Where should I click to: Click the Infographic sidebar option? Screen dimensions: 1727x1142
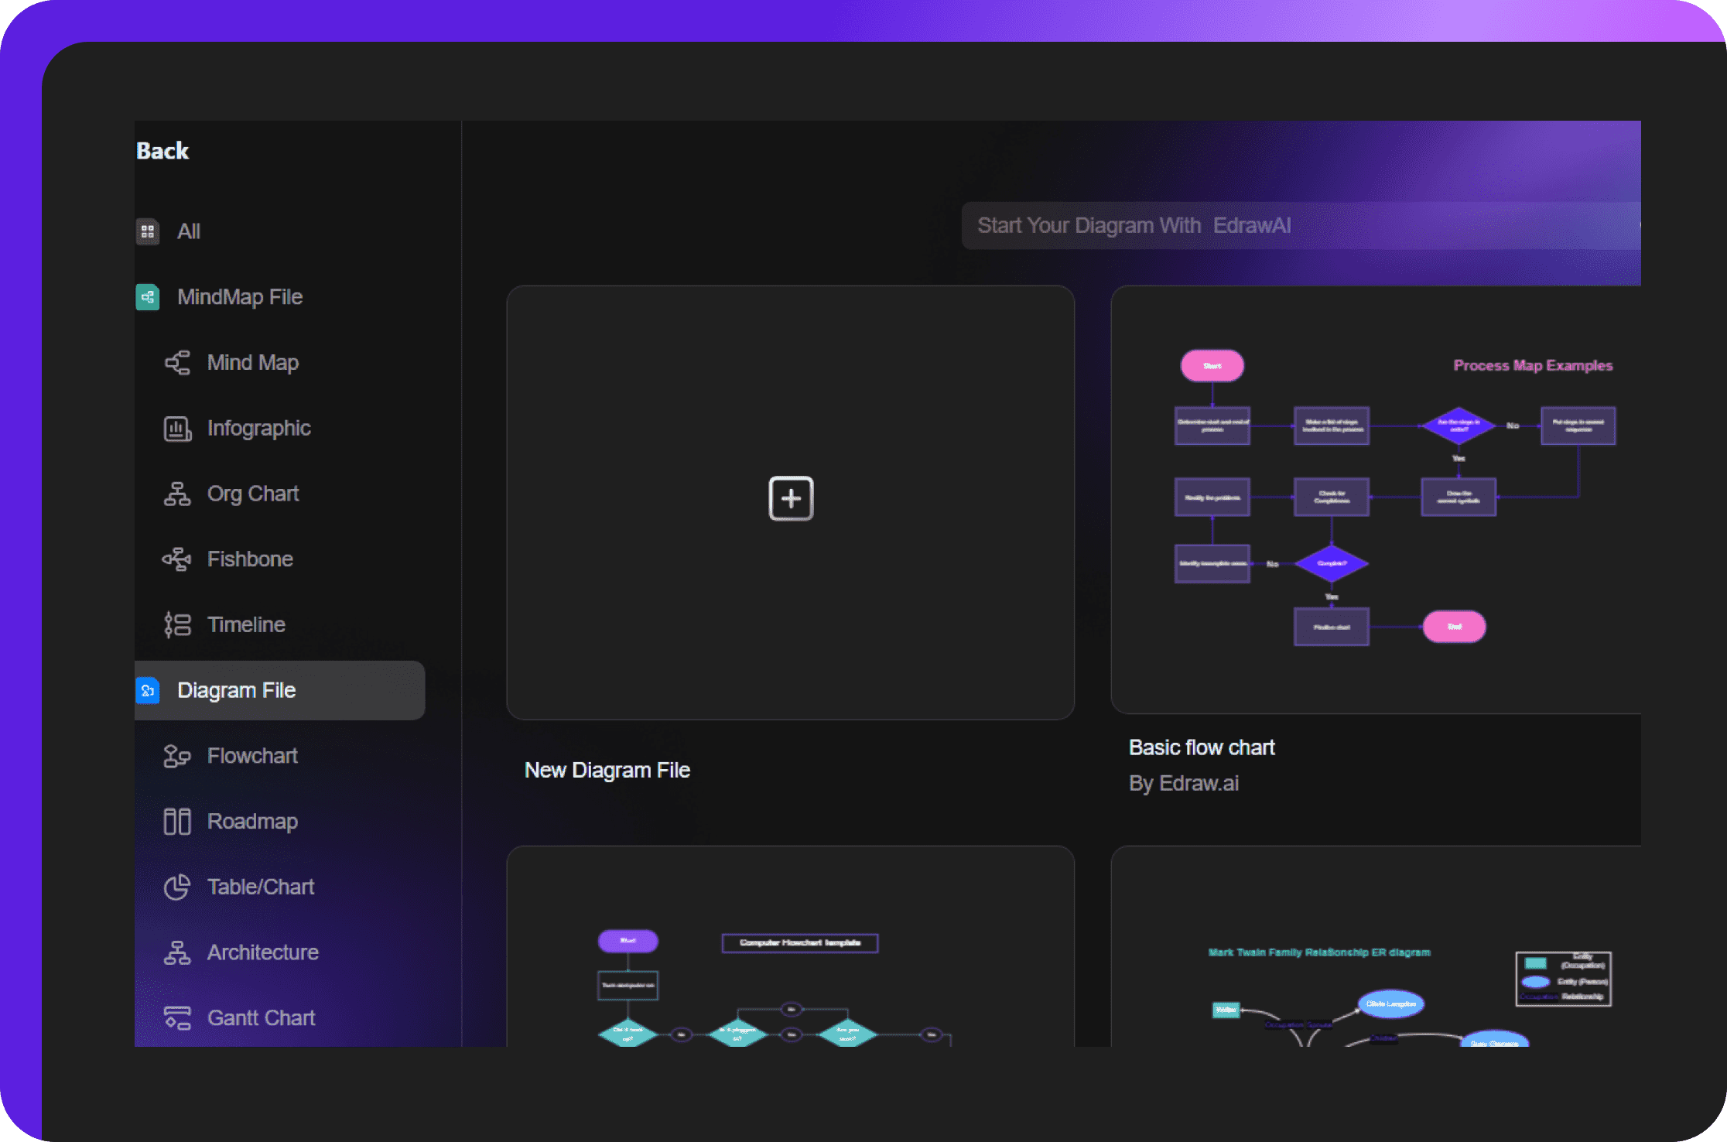tap(258, 429)
